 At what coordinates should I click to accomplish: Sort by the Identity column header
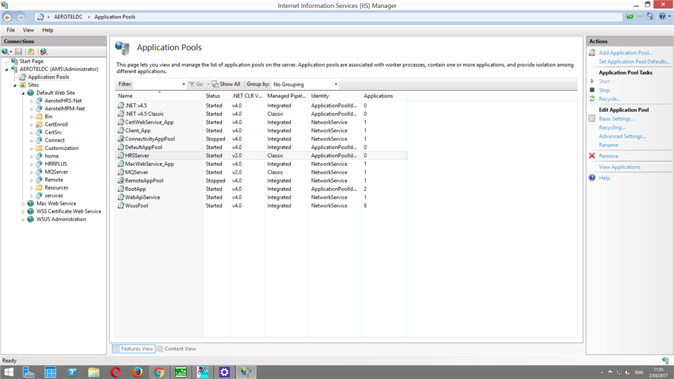[334, 96]
